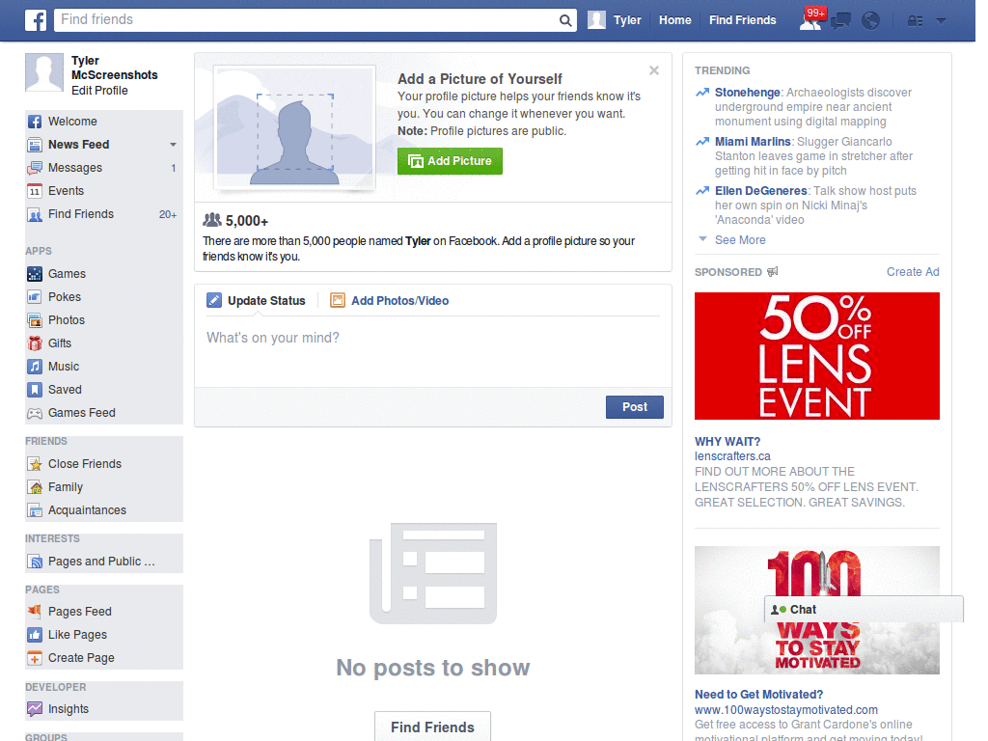
Task: Open Home in the top bar
Action: 674,20
